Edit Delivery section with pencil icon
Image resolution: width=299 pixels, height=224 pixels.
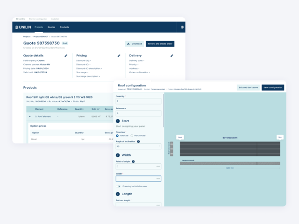click(x=172, y=56)
